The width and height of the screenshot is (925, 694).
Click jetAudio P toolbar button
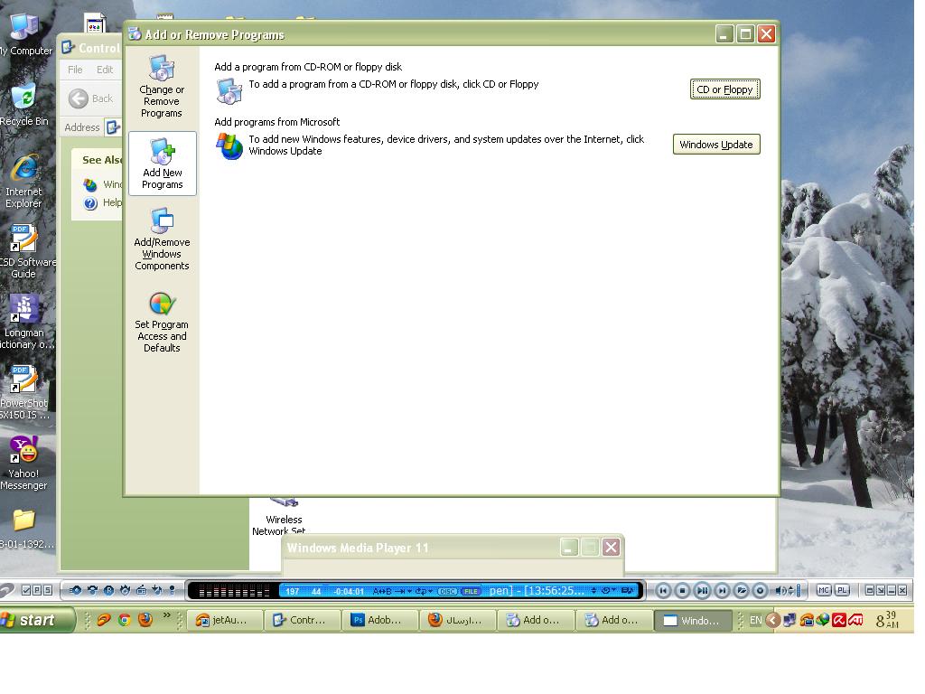pyautogui.click(x=36, y=590)
